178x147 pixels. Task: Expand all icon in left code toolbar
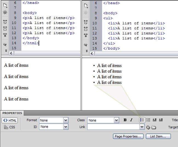(x=5, y=35)
